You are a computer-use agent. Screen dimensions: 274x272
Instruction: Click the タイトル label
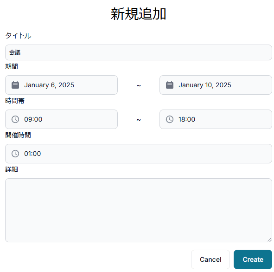pos(18,36)
